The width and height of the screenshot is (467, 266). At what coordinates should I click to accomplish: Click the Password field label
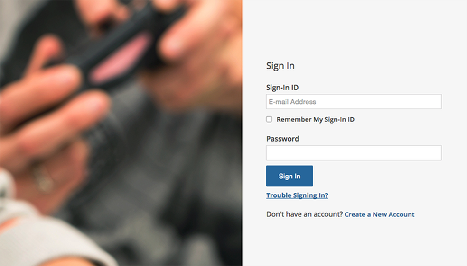[x=283, y=139]
